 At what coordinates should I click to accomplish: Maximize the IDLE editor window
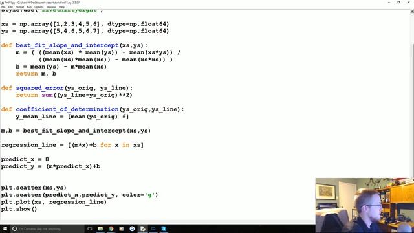[398, 3]
